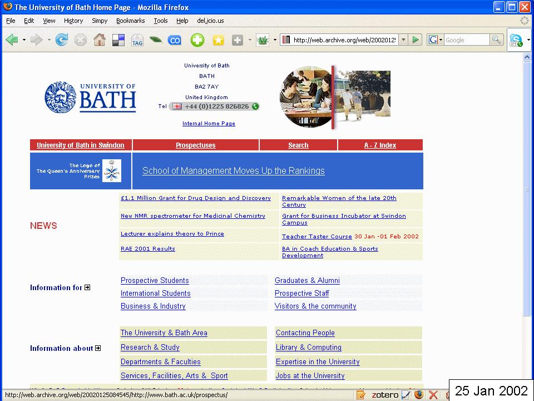Open University of Bath in Swindon link
The height and width of the screenshot is (401, 534).
[x=80, y=145]
